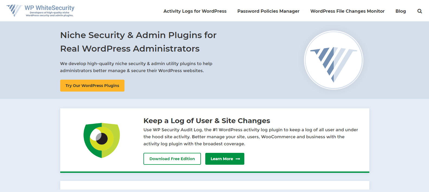Click the Niche Security & Admin Plugins headline
This screenshot has width=429, height=192.
point(138,42)
